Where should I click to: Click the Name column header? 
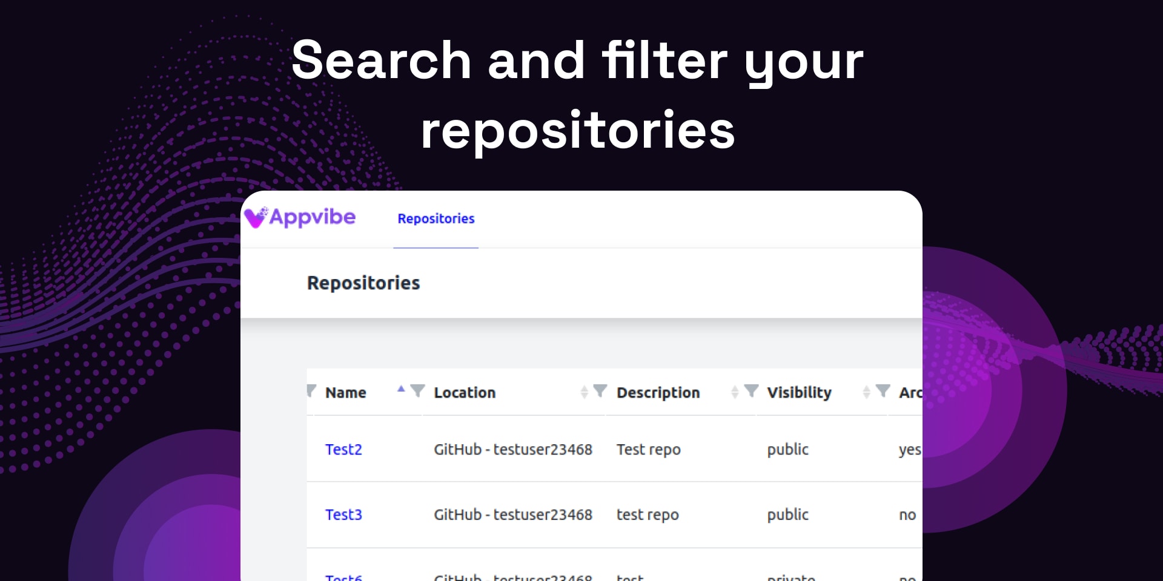pos(345,393)
